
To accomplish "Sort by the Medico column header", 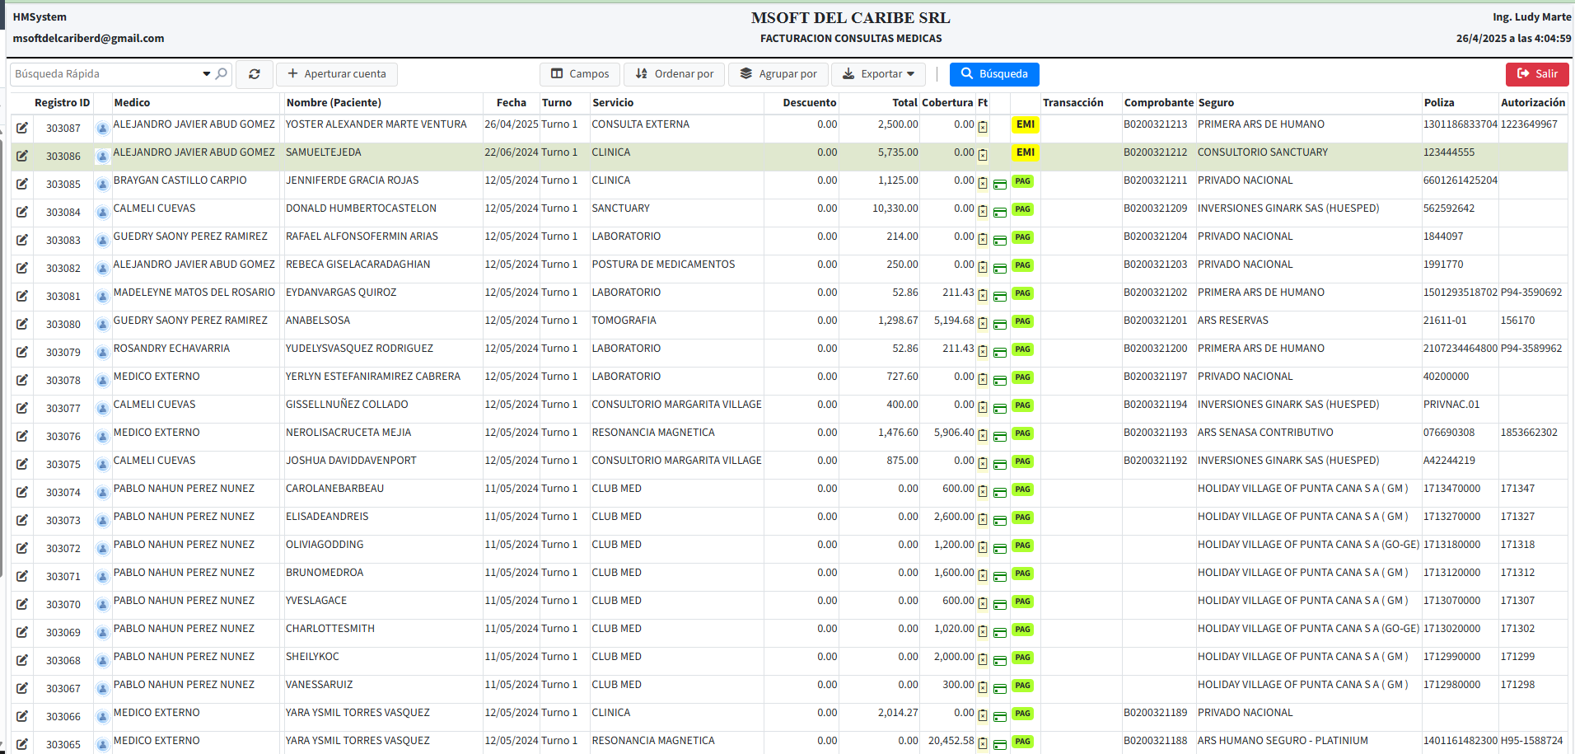I will click(132, 103).
